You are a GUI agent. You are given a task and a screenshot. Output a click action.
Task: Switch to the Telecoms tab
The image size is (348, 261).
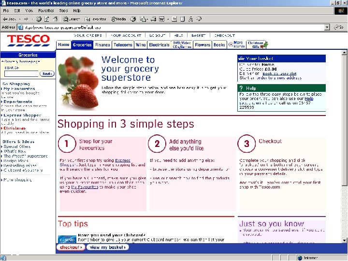click(x=123, y=44)
